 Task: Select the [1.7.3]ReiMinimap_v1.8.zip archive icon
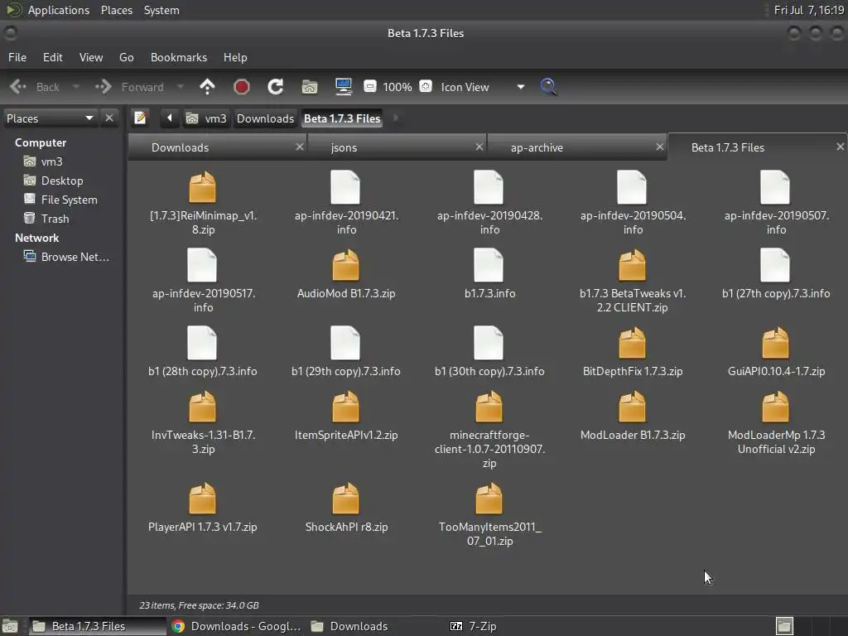pyautogui.click(x=203, y=187)
